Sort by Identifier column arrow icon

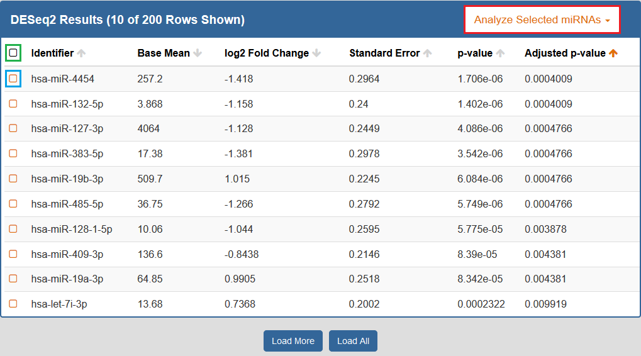pos(81,53)
